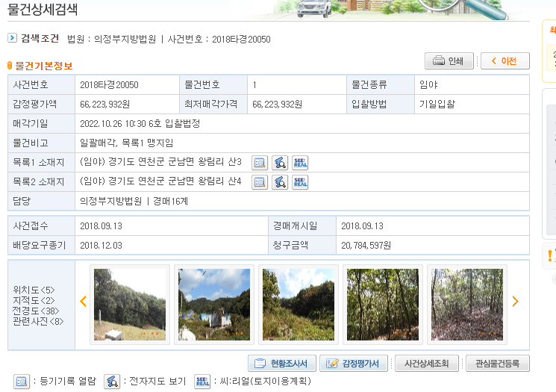Click claim amount 20,784,597원
556x392 pixels.
[366, 246]
